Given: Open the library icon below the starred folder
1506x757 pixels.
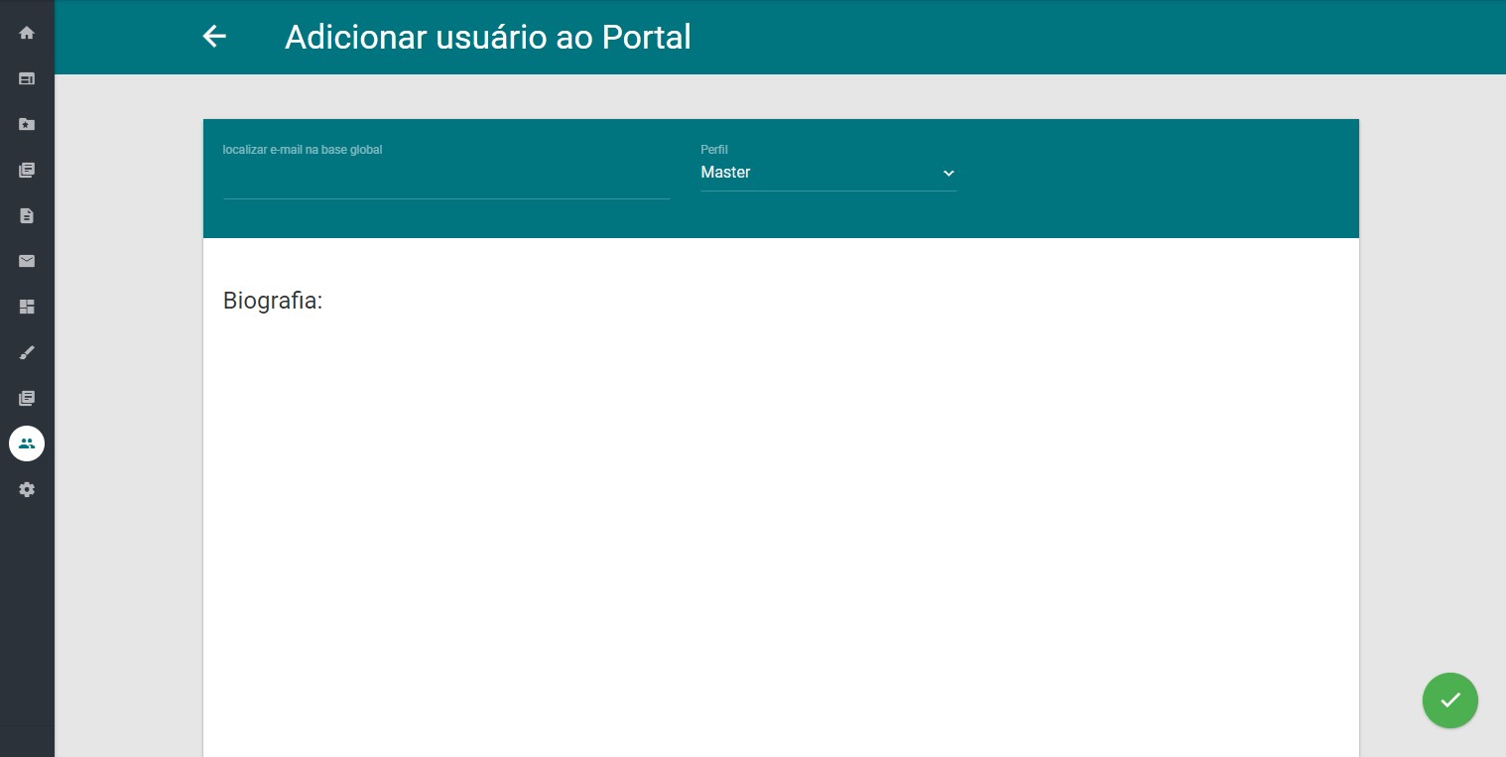Looking at the screenshot, I should pos(27,170).
